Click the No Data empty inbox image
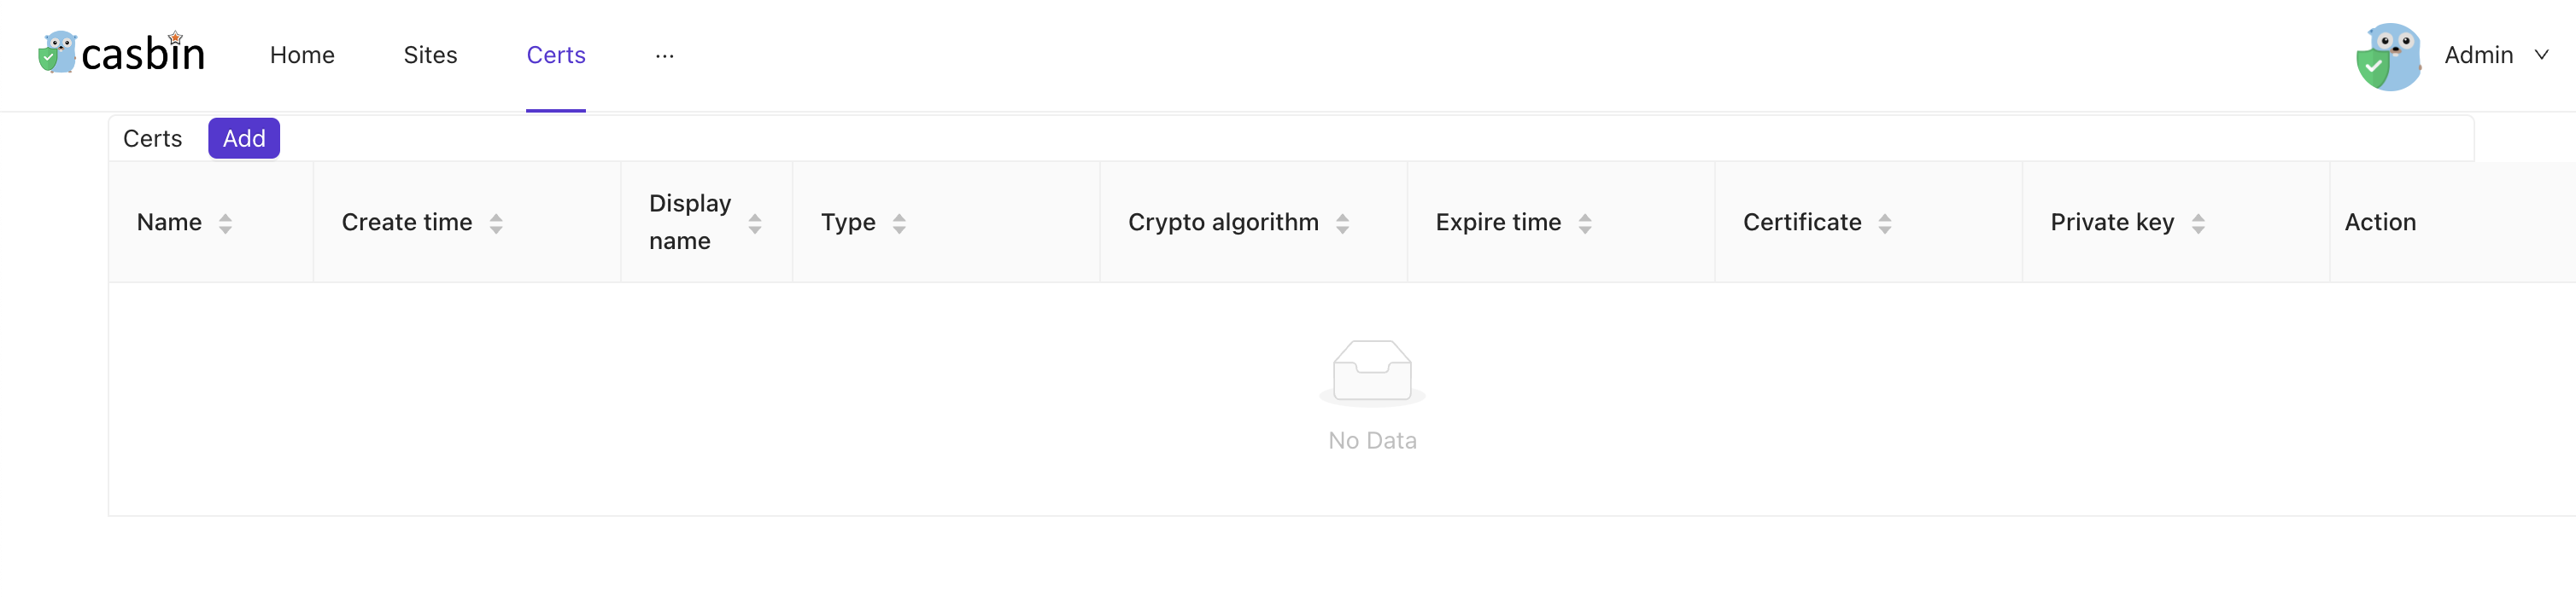Screen dimensions: 2576x597 [x=1372, y=371]
